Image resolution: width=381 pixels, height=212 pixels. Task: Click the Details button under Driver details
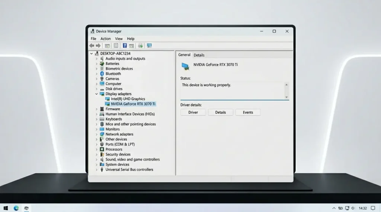point(220,112)
